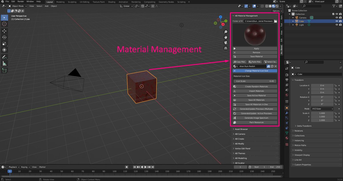Click the Icon Scale slider
The image size is (343, 181).
(255, 81)
